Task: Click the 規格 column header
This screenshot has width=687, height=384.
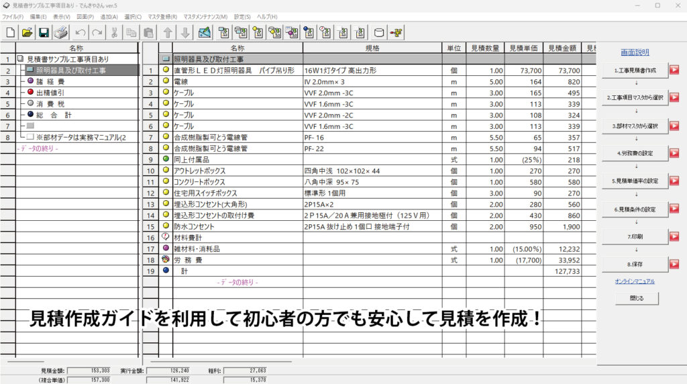Action: pos(372,48)
